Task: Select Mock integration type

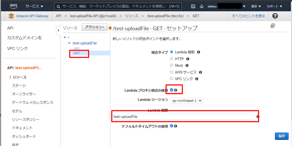Action: tap(172, 65)
